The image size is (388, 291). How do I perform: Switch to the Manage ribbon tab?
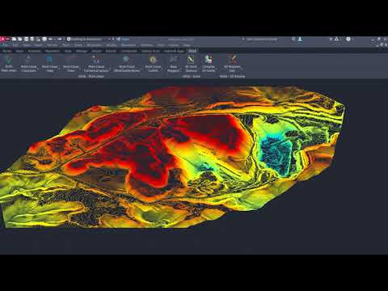point(82,51)
